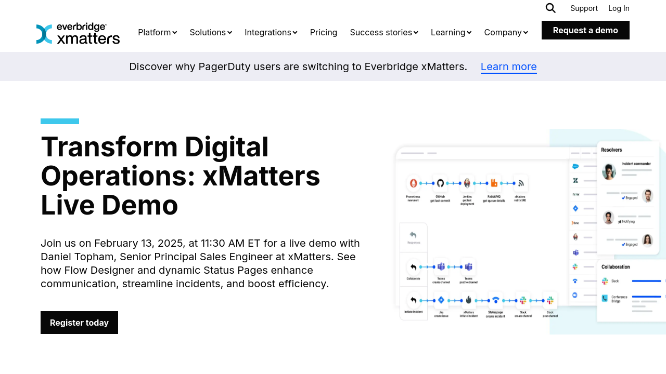Open the search magnifier icon

point(550,8)
